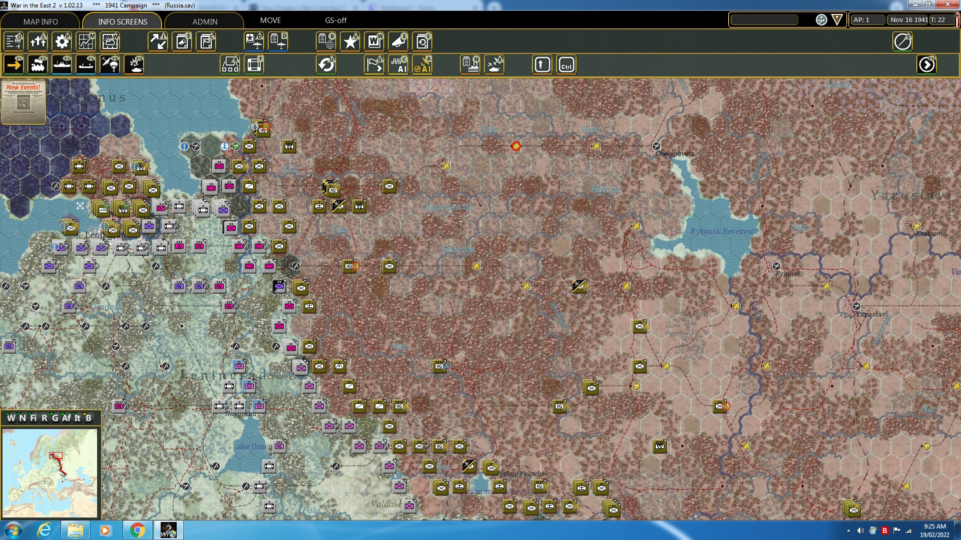
Task: Open the air doctrine star-plane icon
Action: (x=254, y=41)
